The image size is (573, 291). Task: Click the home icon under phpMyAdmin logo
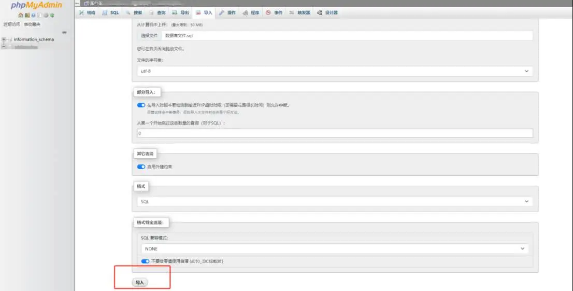pyautogui.click(x=21, y=16)
